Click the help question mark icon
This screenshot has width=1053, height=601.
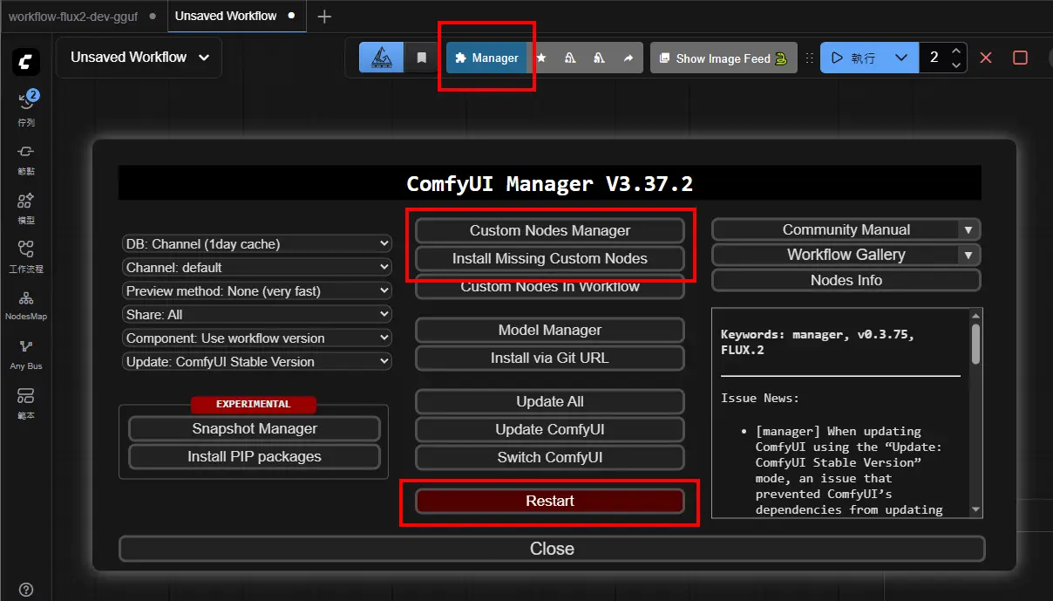pos(26,590)
